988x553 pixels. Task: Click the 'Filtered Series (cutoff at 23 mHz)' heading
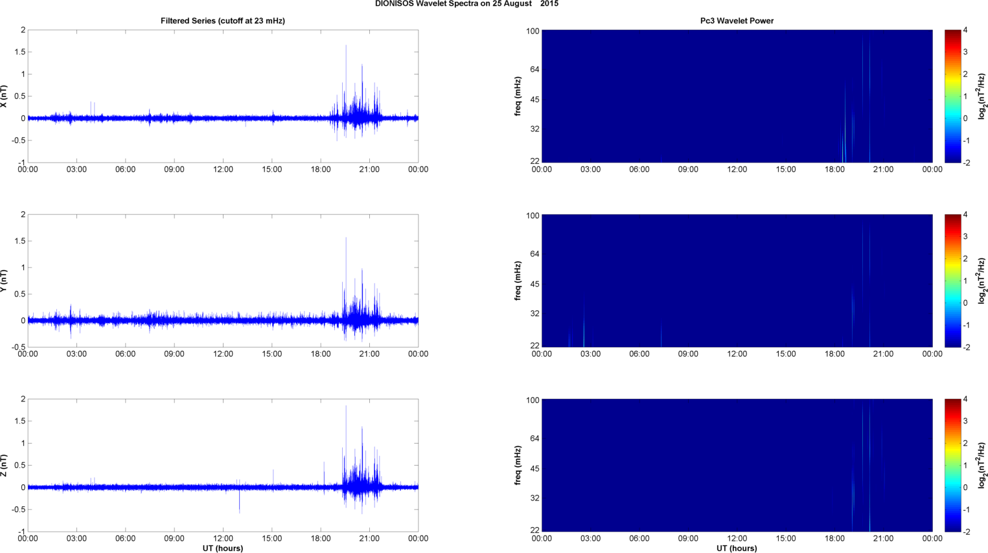[x=223, y=21]
